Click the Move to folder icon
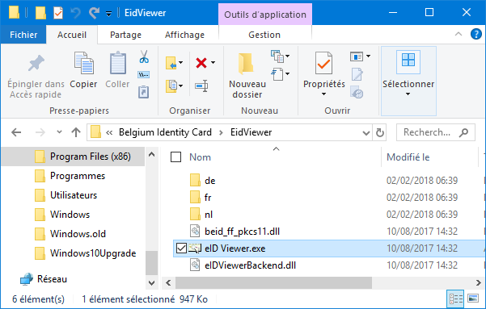486x309 pixels. tap(171, 63)
